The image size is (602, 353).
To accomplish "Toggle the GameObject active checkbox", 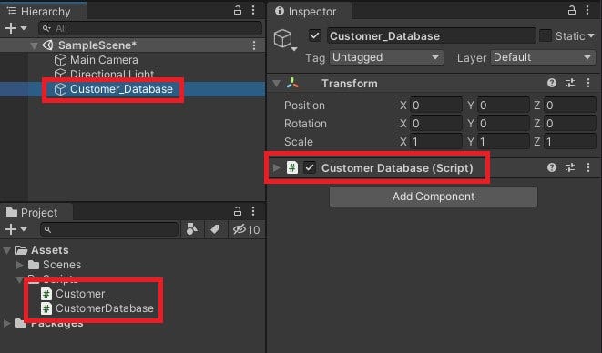I will [315, 36].
